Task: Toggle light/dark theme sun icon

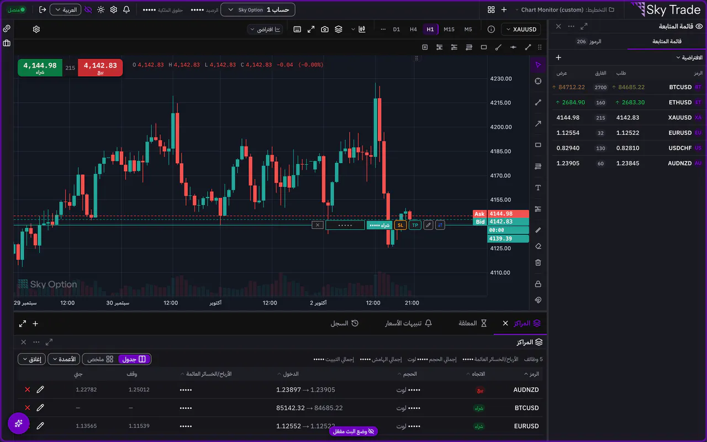Action: click(101, 9)
